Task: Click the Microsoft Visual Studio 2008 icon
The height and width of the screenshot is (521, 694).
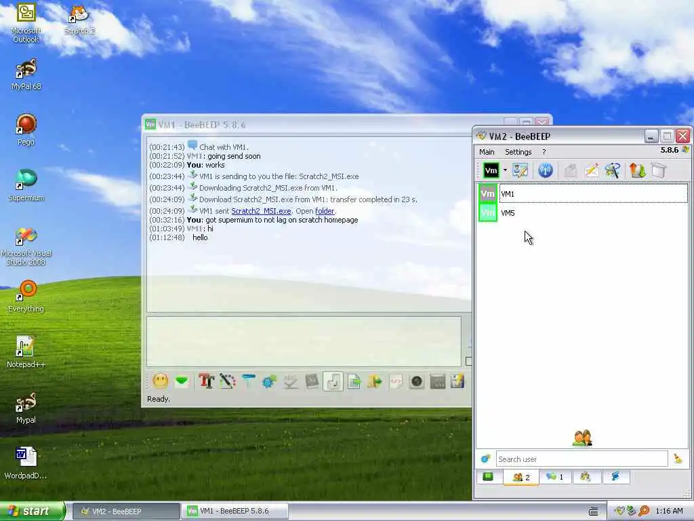Action: click(26, 246)
